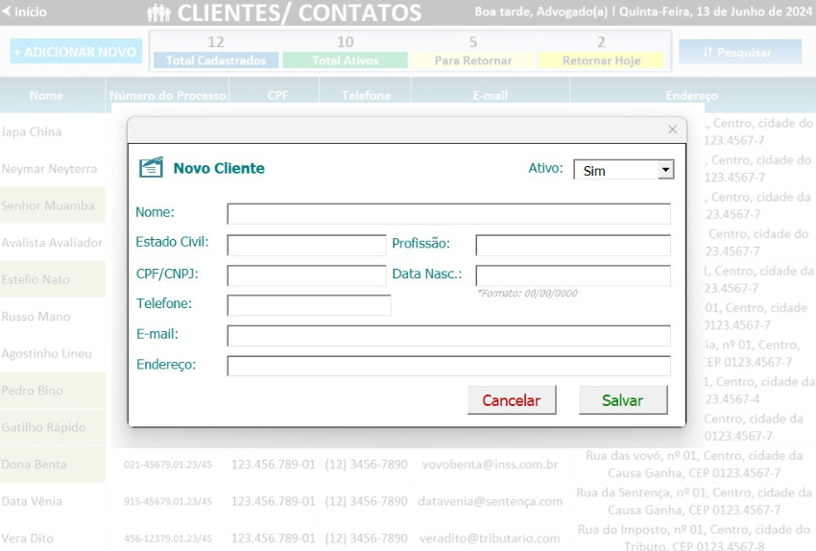Image resolution: width=816 pixels, height=551 pixels.
Task: Open the Pesquisar search button
Action: click(x=739, y=52)
